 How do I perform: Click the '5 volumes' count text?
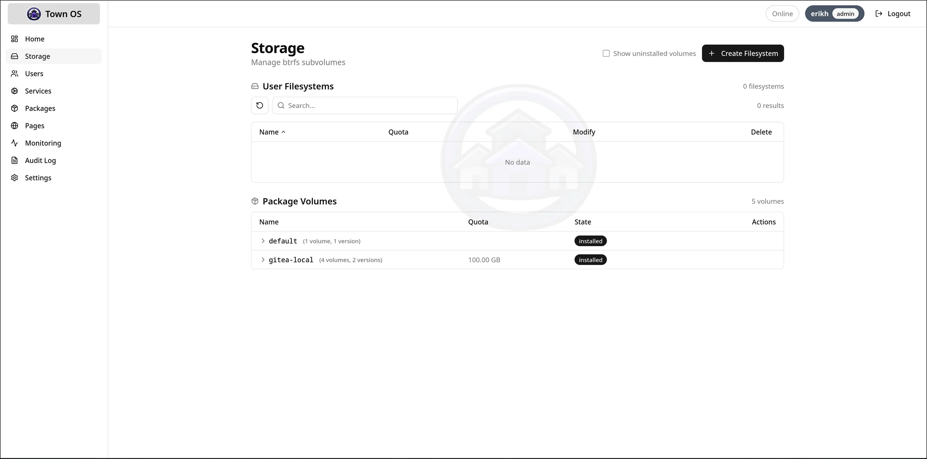(x=767, y=201)
